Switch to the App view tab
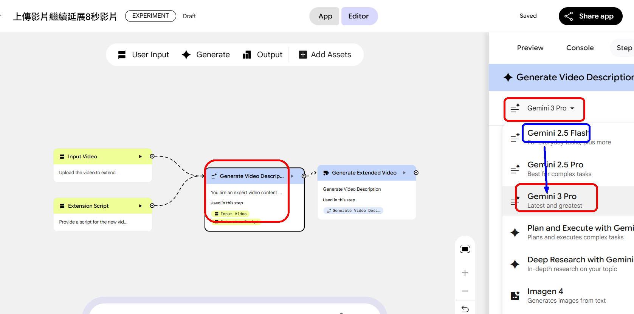Viewport: 634px width, 314px height. pos(325,16)
